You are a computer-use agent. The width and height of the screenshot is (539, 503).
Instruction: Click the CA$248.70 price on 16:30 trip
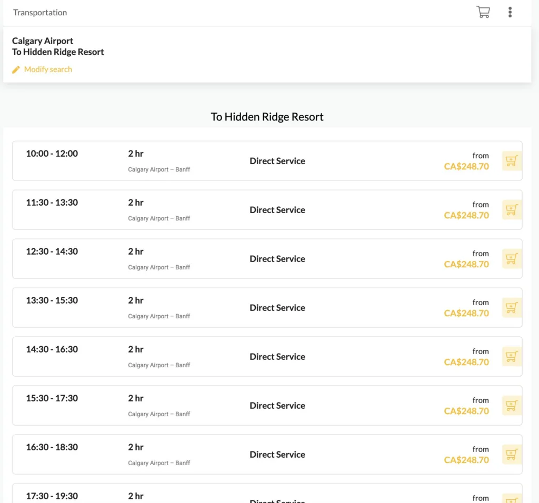(466, 460)
